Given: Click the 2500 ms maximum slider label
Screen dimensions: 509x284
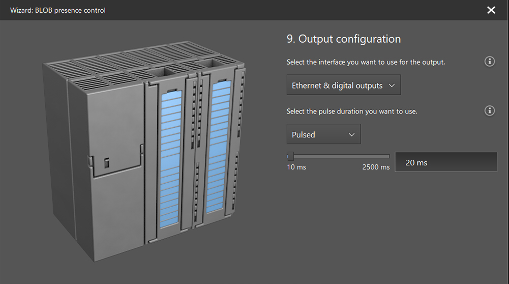Looking at the screenshot, I should (x=376, y=167).
